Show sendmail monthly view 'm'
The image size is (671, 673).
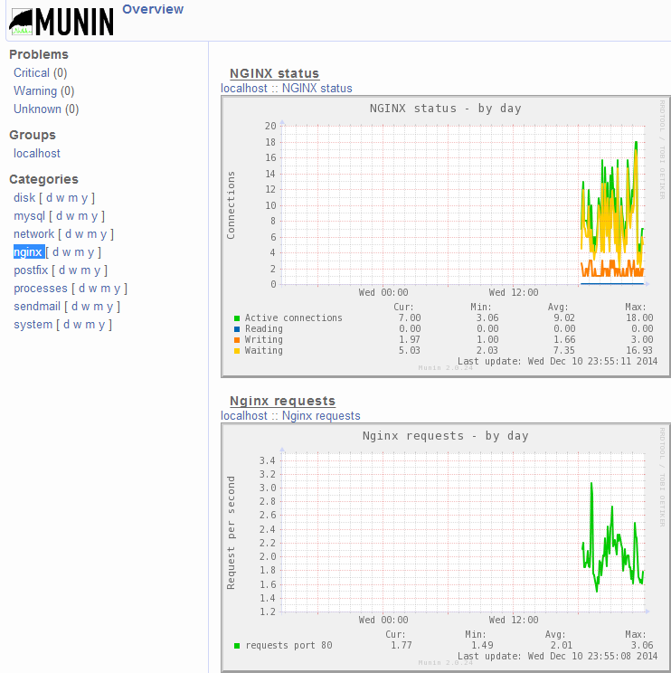click(x=99, y=306)
